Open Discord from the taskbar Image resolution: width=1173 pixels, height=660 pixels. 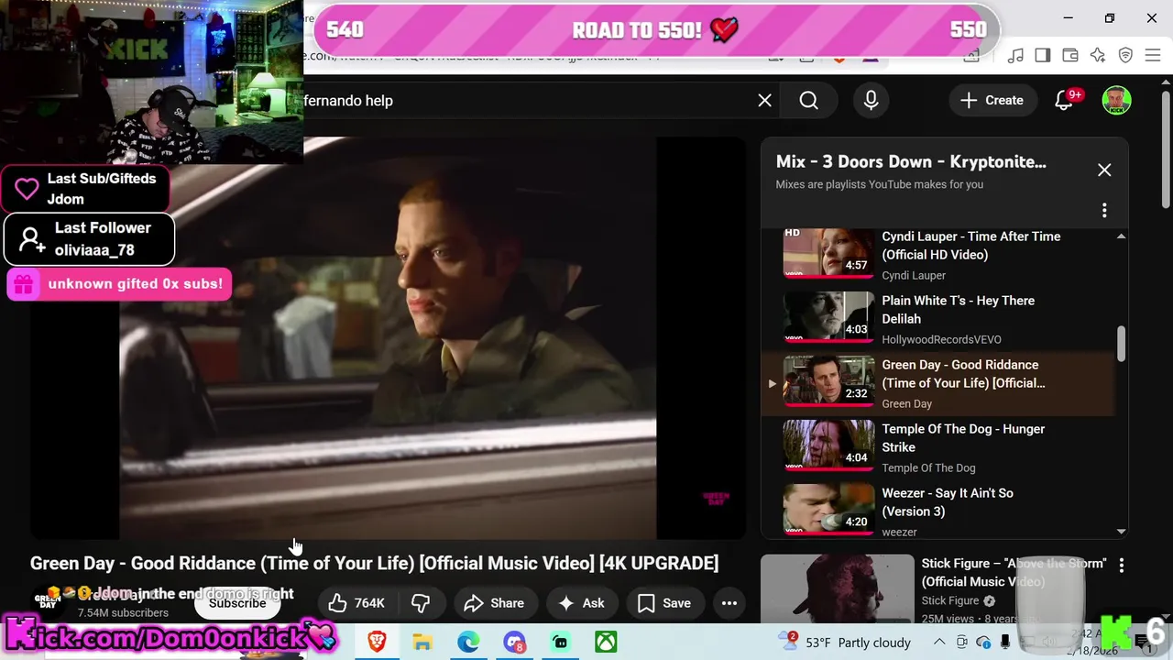point(514,643)
